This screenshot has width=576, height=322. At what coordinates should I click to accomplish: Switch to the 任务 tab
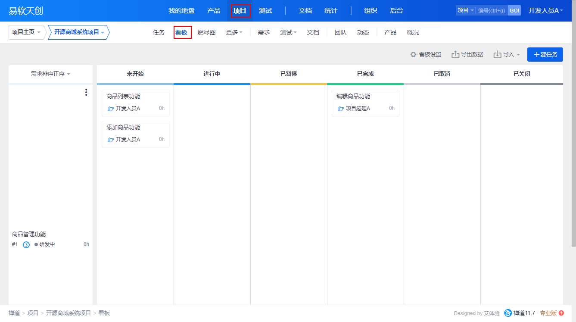159,32
